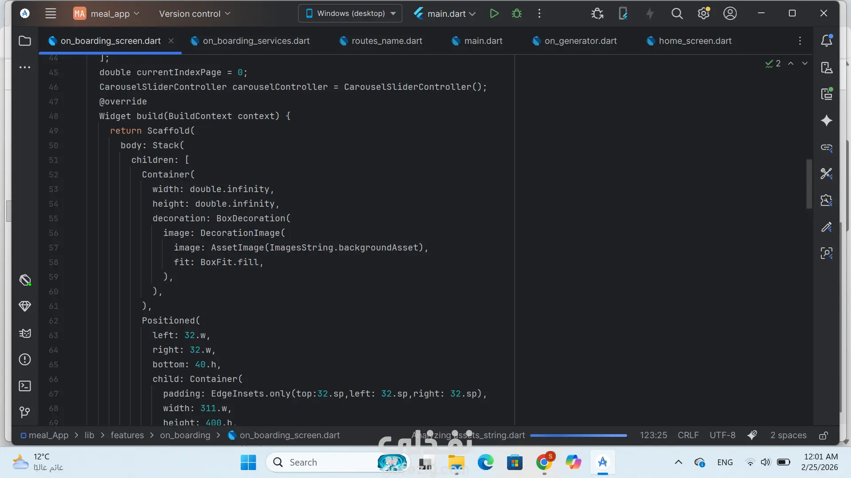
Task: Open the Notifications bell panel
Action: tap(826, 41)
